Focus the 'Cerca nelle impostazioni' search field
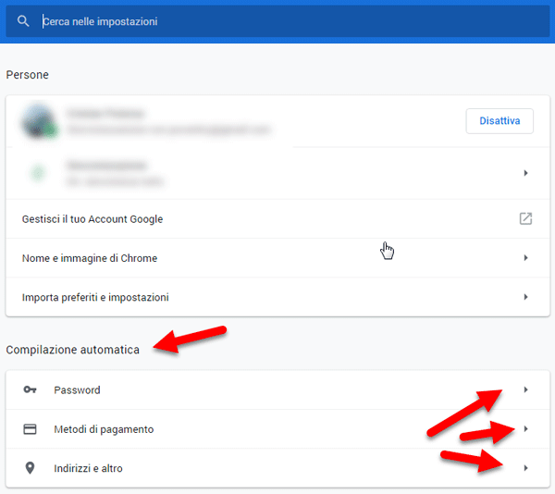The height and width of the screenshot is (494, 555). pyautogui.click(x=277, y=21)
